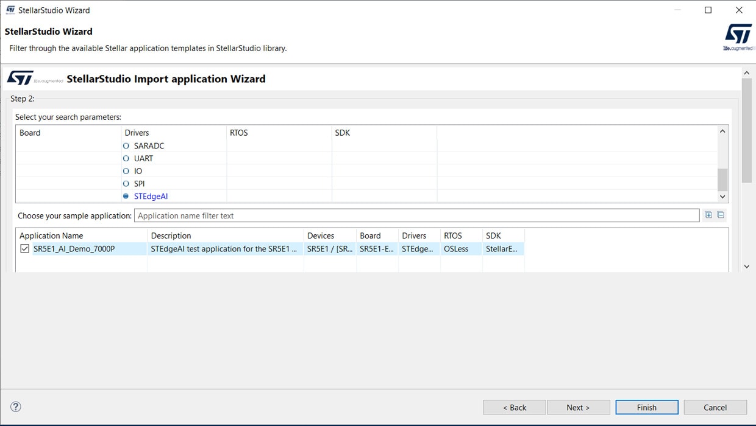Screen dimensions: 756x426
Task: Pick the IO driver option
Action: [x=126, y=171]
